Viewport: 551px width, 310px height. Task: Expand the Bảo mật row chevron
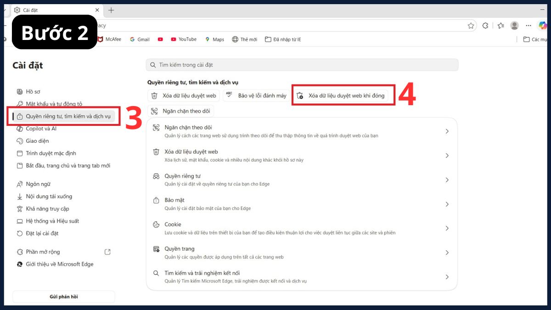click(x=447, y=204)
